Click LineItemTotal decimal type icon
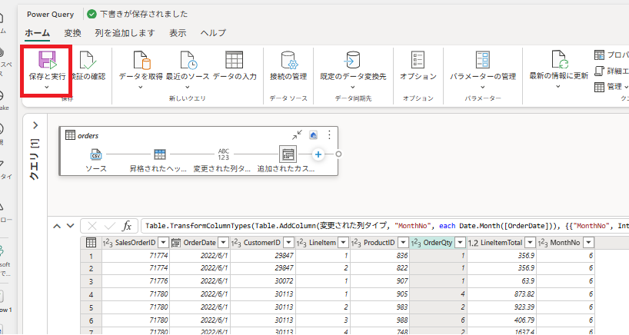The height and width of the screenshot is (335, 629). (474, 243)
